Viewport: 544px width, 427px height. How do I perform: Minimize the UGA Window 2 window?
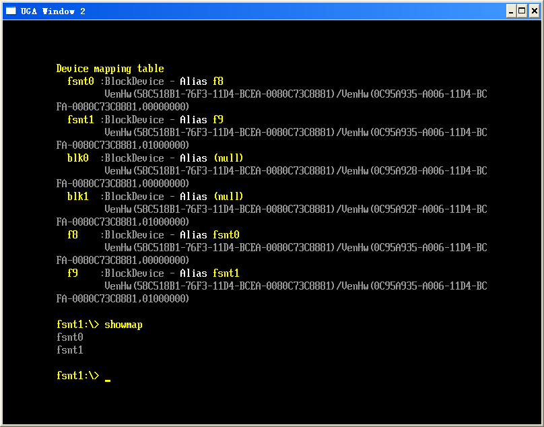[511, 11]
